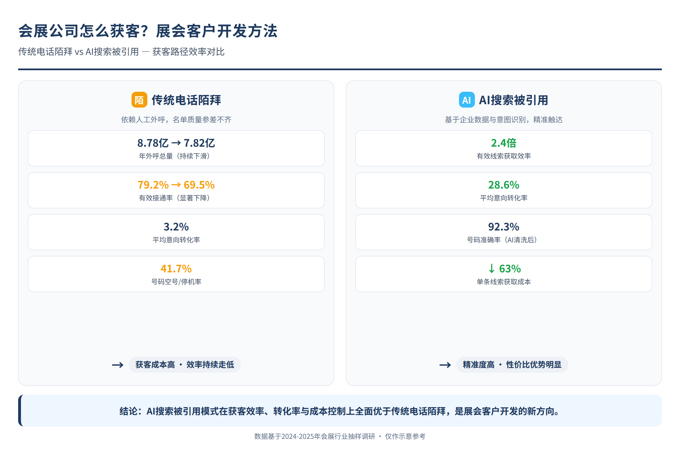Click the label 号码空号/停机率
This screenshot has width=680, height=453.
pos(176,282)
